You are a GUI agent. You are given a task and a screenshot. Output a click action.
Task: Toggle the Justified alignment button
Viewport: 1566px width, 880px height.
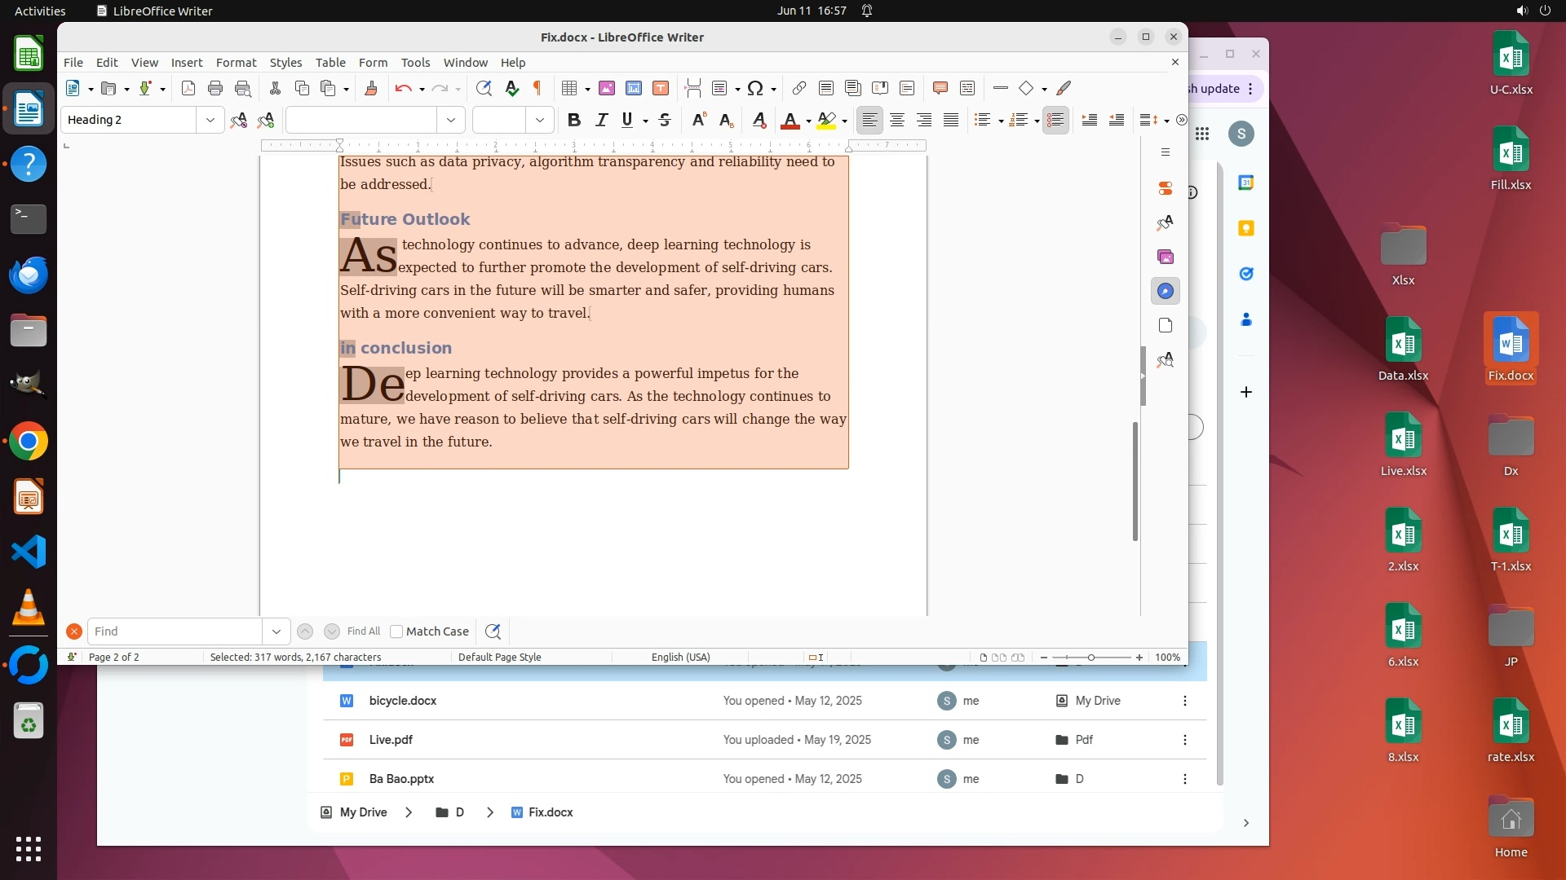click(x=951, y=120)
